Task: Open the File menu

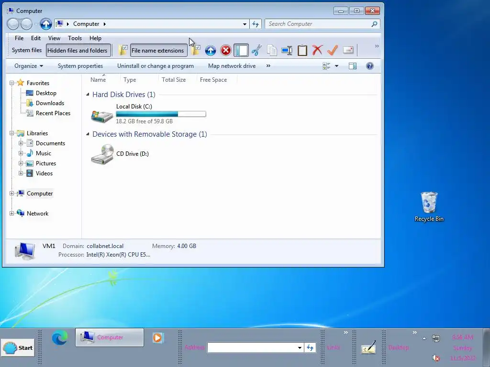Action: click(x=19, y=38)
